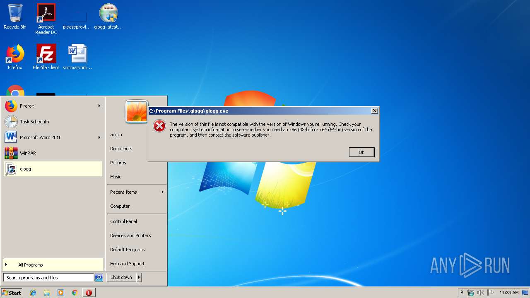Open Computer from Start menu

pyautogui.click(x=120, y=206)
